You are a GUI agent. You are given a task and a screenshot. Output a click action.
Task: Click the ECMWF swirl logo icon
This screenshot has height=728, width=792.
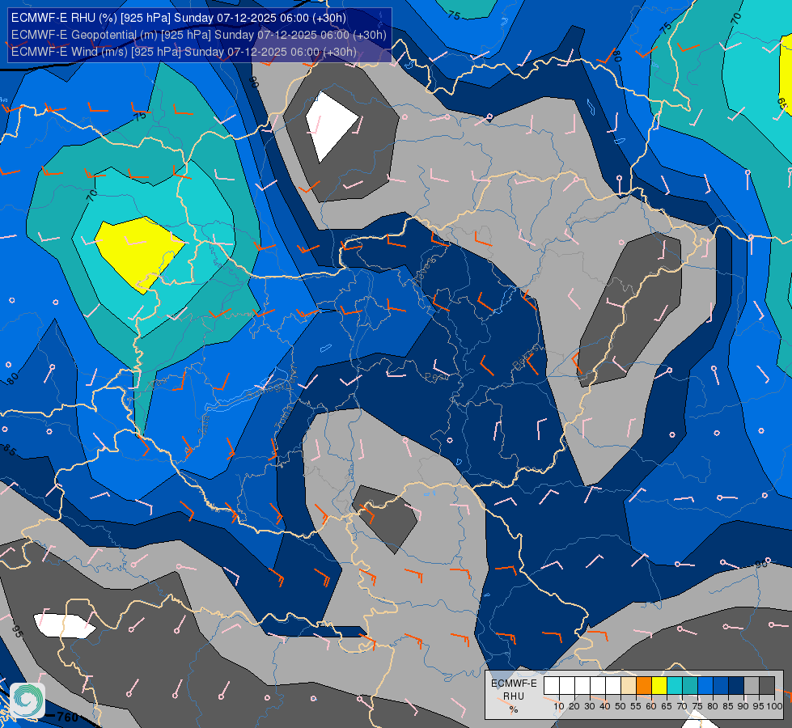[28, 700]
